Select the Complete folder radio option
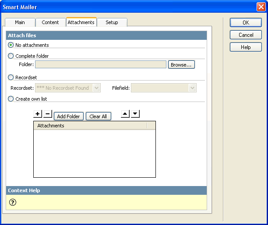Image resolution: width=268 pixels, height=225 pixels. pyautogui.click(x=11, y=56)
